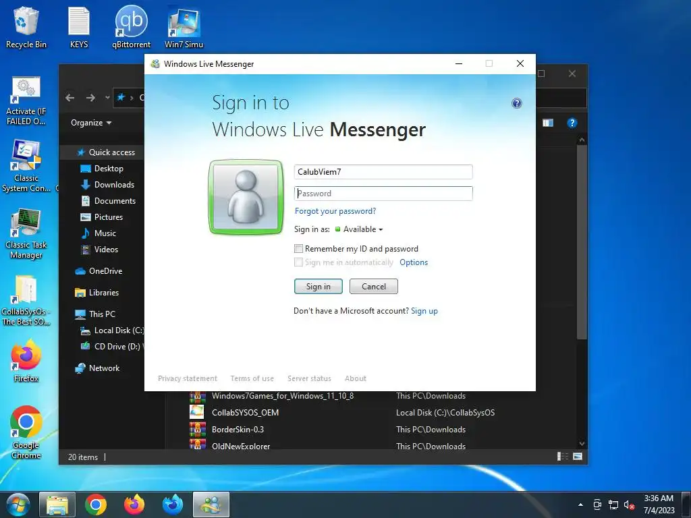Select Network in Explorer sidebar
The width and height of the screenshot is (691, 518).
pos(97,369)
